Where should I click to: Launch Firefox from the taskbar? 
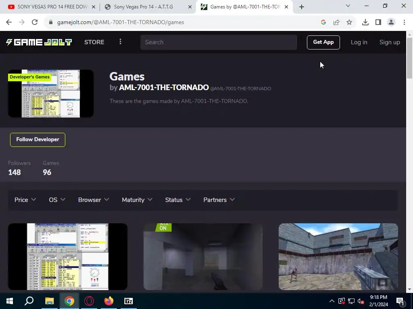(x=109, y=301)
